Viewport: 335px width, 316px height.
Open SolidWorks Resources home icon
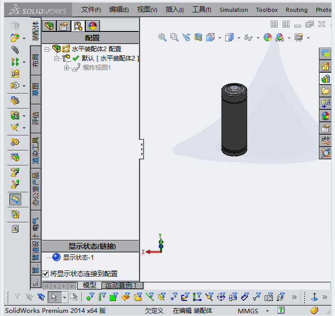325,66
